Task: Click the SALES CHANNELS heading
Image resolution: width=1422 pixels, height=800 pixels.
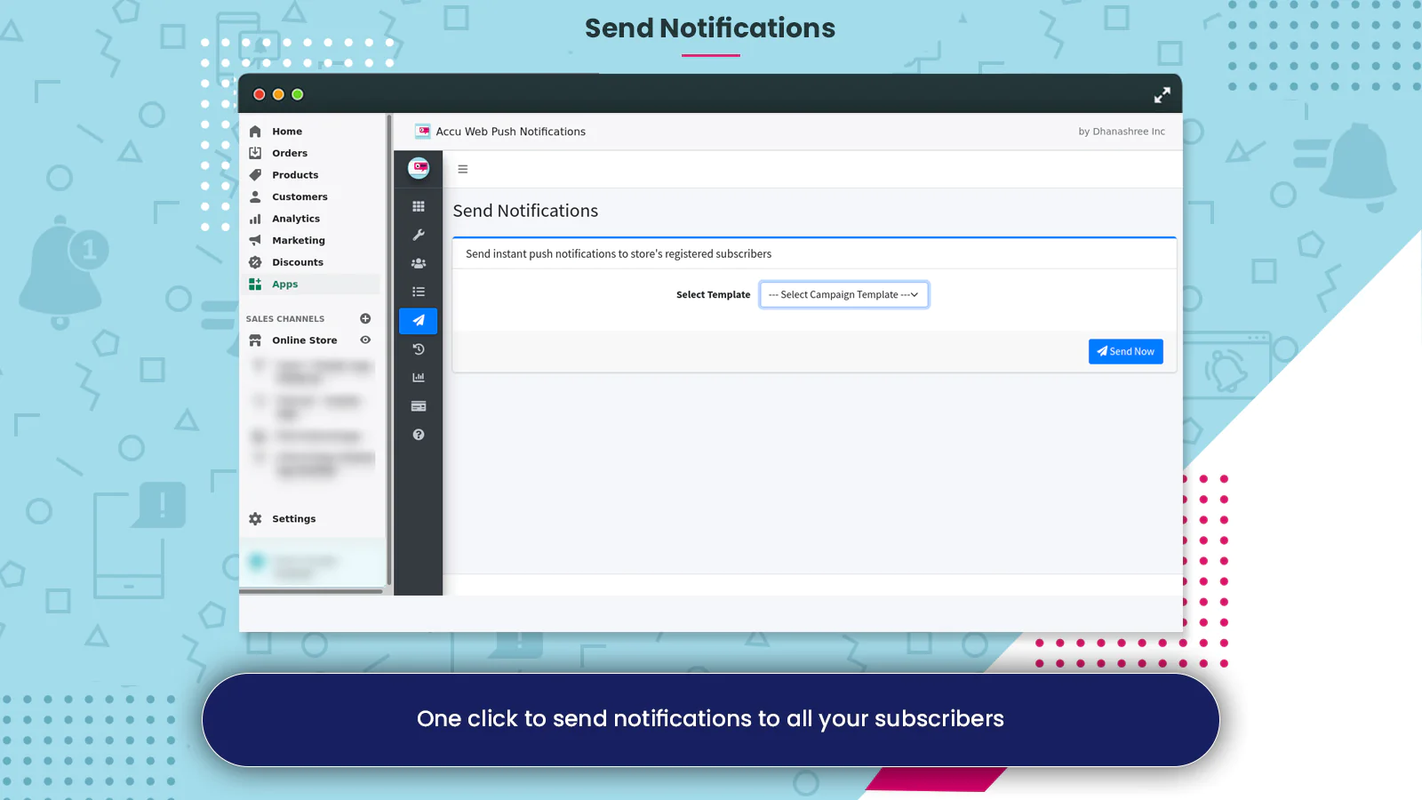Action: click(285, 319)
